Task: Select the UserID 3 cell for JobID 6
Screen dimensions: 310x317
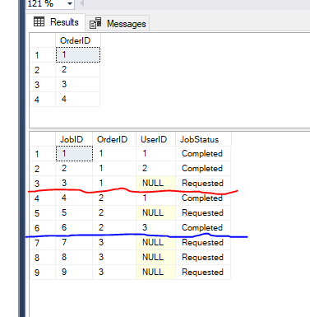Action: tap(155, 227)
